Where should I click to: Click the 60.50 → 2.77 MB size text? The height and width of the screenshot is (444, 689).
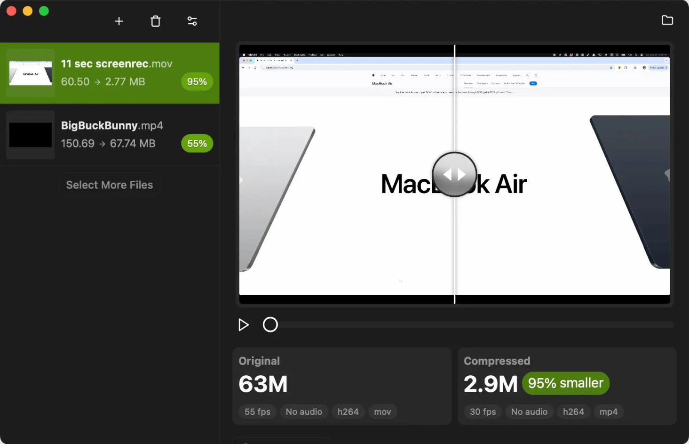point(103,82)
